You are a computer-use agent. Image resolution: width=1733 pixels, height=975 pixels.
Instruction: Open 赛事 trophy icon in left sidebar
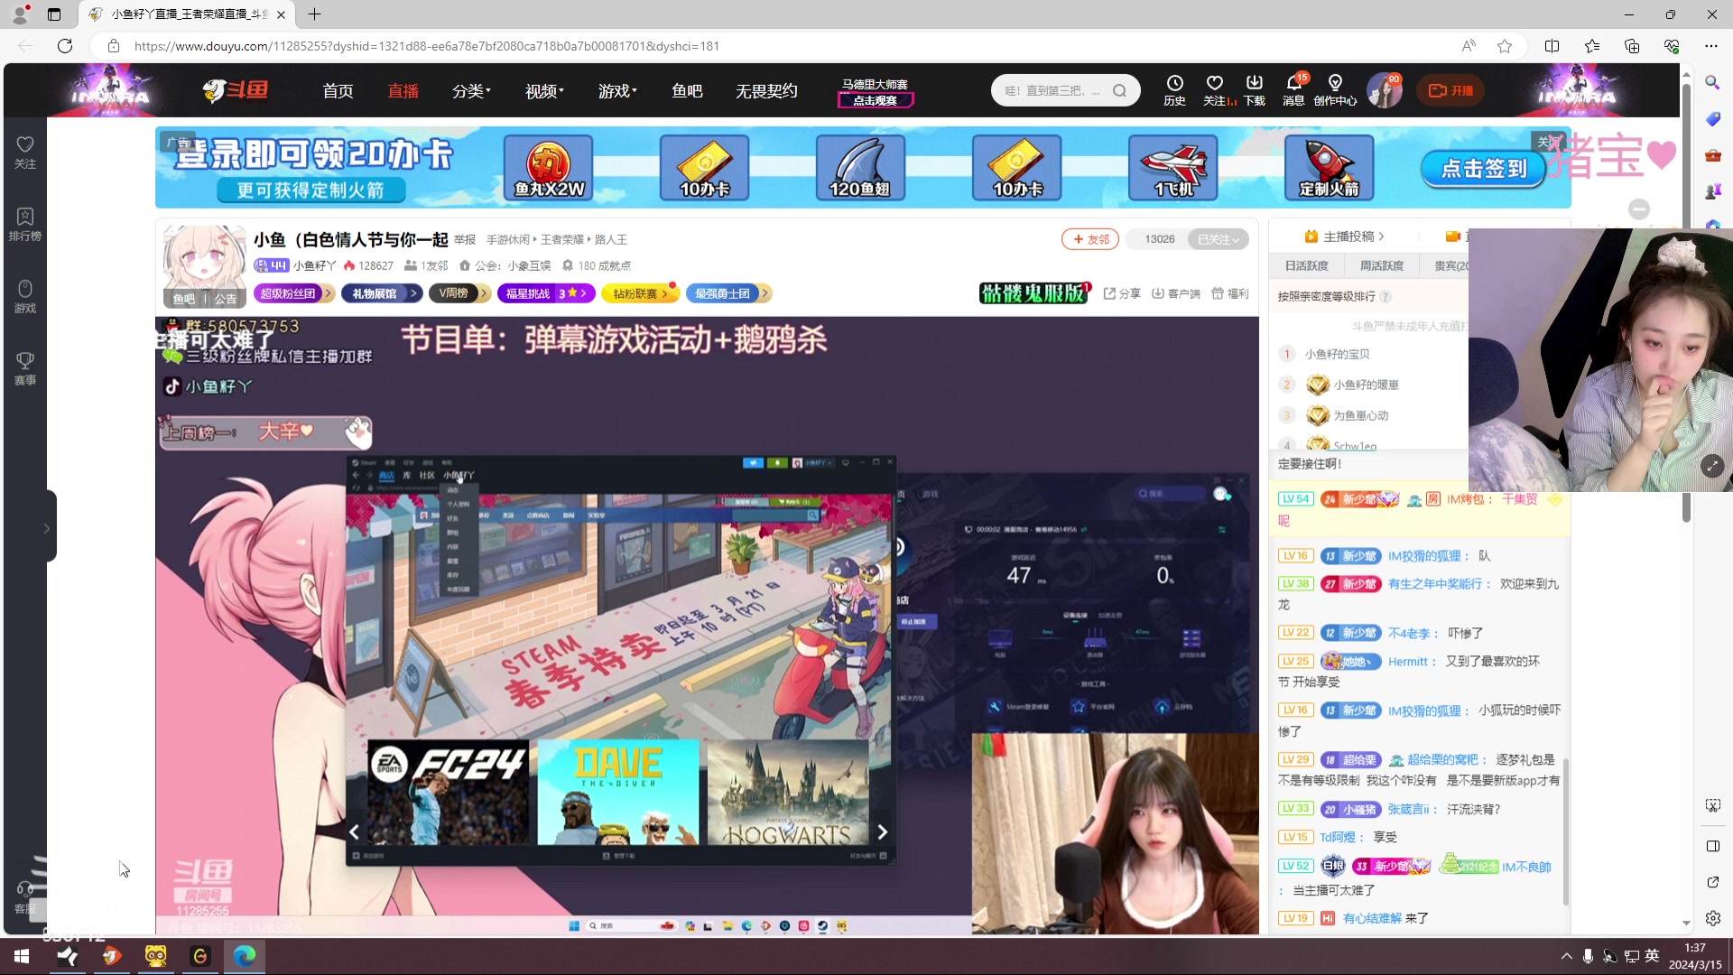[24, 368]
